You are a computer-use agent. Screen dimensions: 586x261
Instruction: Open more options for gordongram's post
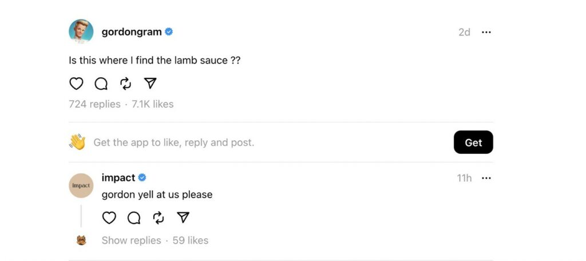point(486,32)
